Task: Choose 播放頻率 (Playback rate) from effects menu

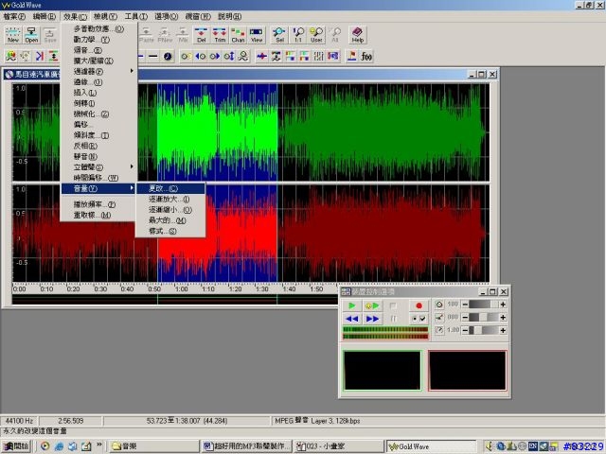Action: [x=98, y=204]
